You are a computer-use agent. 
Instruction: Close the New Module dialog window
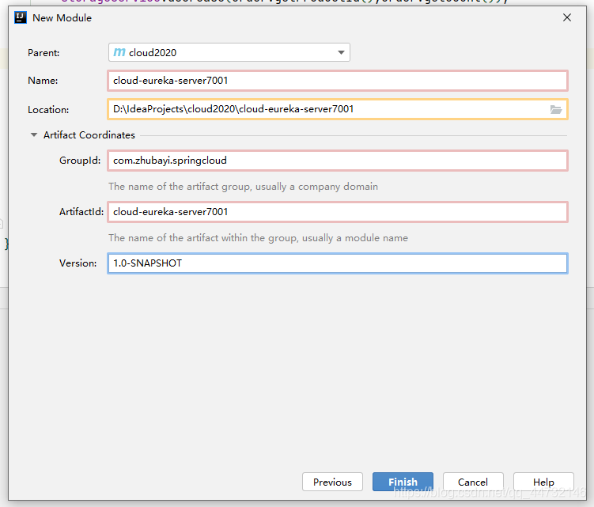(x=567, y=17)
